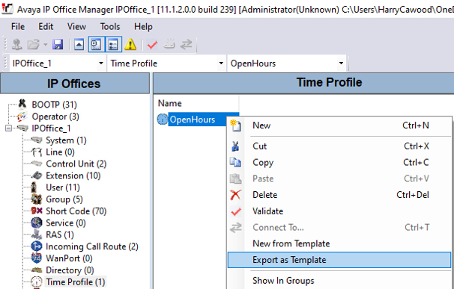Choose Cut from the context menu
Viewport: 454px width, 289px height.
point(339,146)
